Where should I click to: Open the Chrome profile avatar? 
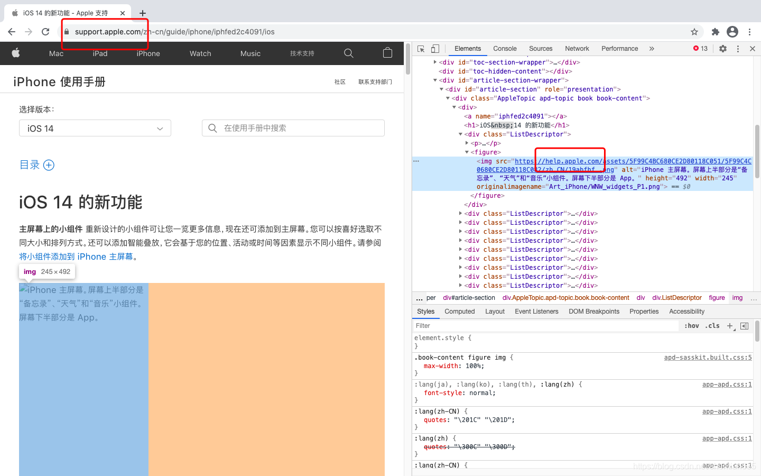(x=732, y=32)
